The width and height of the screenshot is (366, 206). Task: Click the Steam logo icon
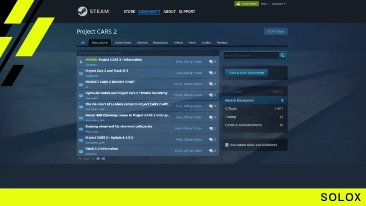coord(83,11)
